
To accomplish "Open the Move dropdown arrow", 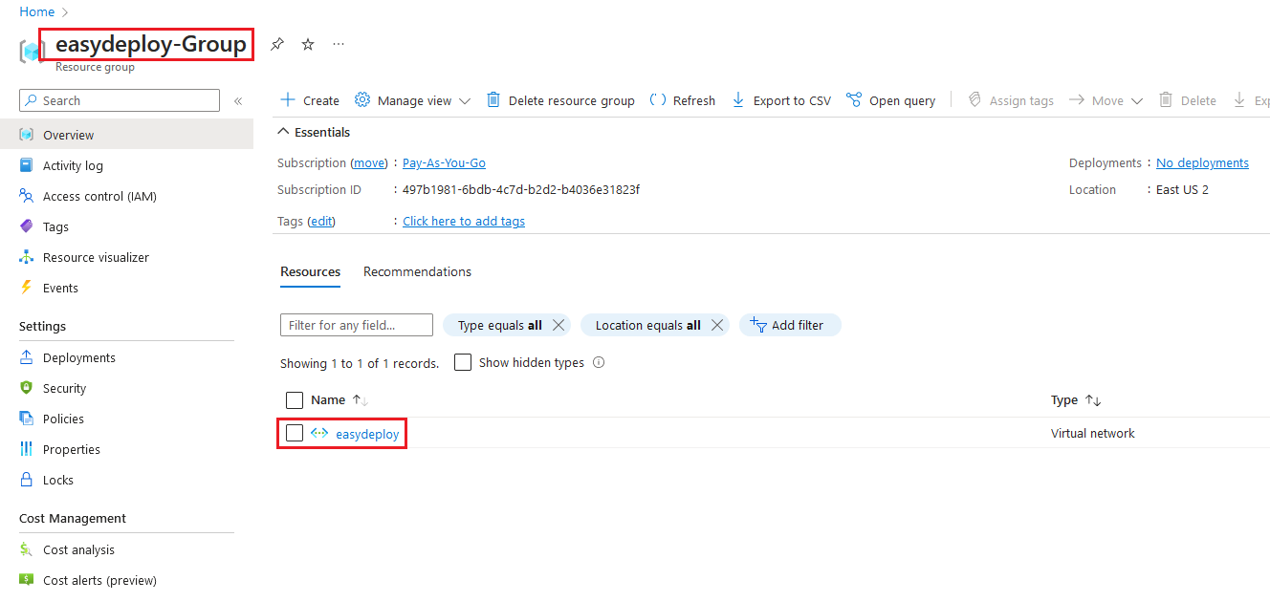I will pos(1137,101).
